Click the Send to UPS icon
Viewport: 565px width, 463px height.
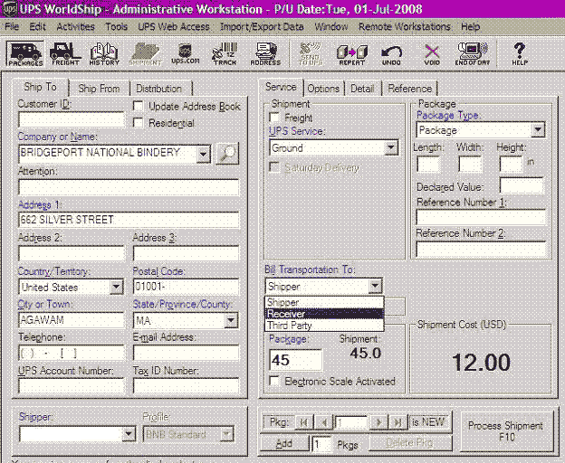coord(310,54)
